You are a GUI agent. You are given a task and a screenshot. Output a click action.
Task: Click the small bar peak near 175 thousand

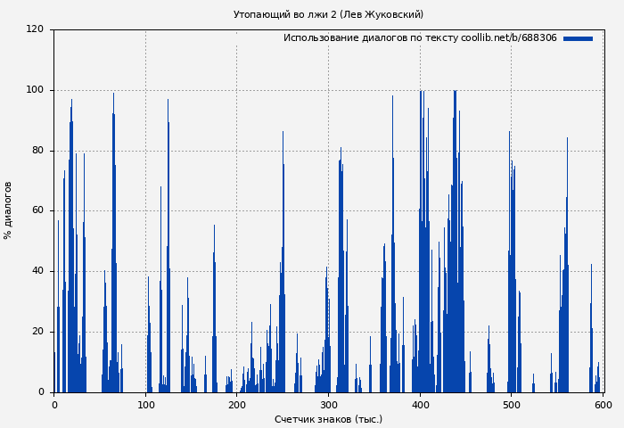point(214,226)
